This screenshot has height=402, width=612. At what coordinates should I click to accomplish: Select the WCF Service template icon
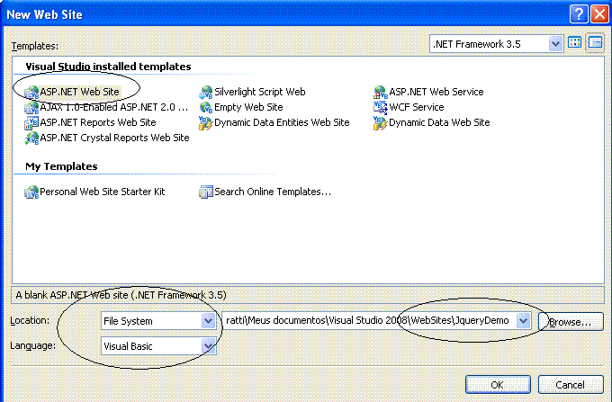point(380,107)
